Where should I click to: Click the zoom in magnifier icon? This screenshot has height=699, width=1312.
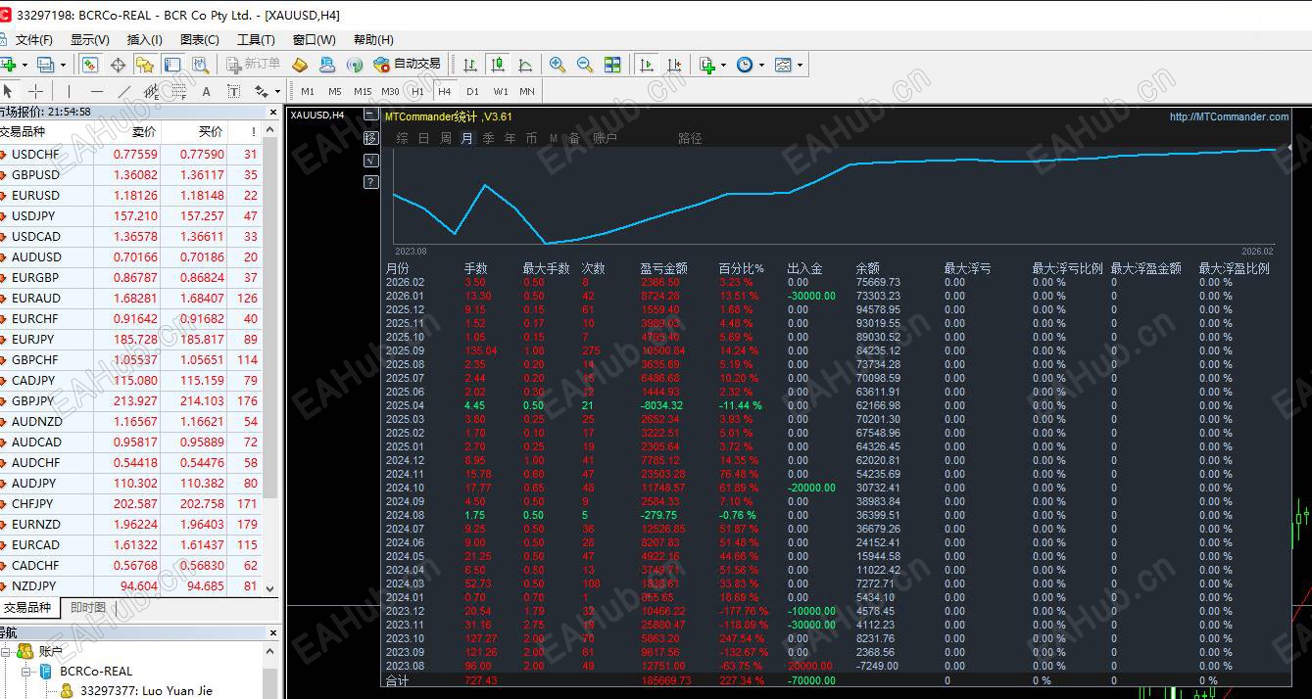click(x=558, y=65)
